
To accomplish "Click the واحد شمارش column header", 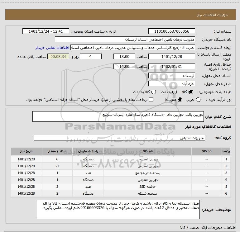I will [88, 151].
